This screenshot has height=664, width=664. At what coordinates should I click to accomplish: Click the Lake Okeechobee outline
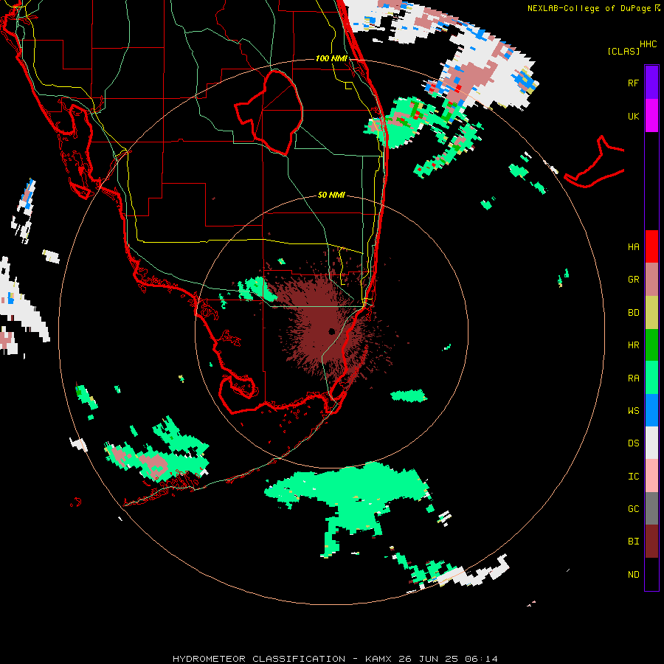coord(269,112)
